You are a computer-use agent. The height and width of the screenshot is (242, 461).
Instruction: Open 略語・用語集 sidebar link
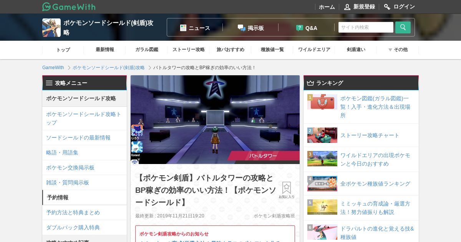coord(85,152)
